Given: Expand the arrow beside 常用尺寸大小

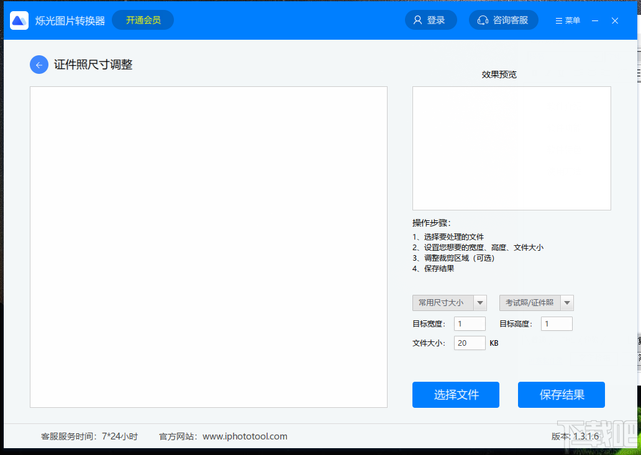Looking at the screenshot, I should click(480, 302).
